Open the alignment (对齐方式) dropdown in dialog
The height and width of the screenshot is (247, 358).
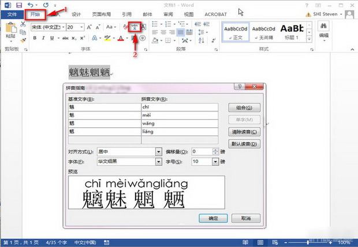point(158,151)
